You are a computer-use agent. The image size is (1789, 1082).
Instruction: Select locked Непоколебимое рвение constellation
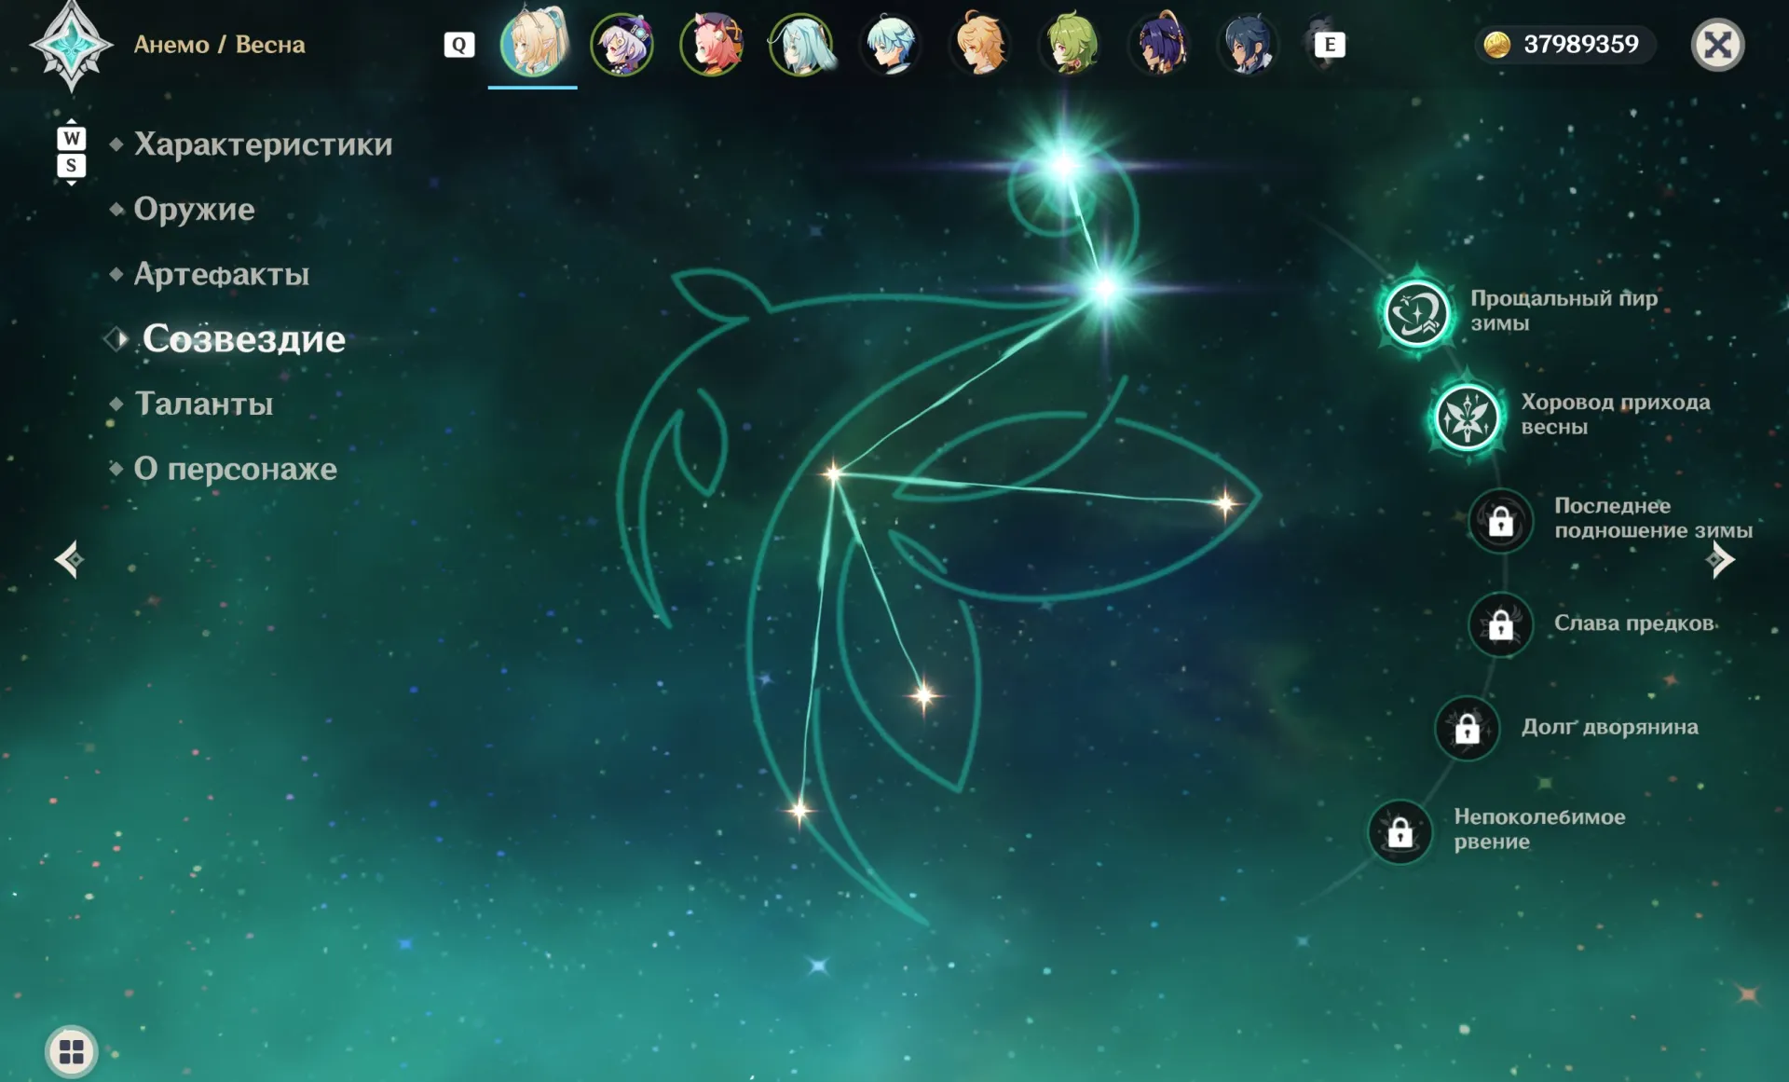1400,831
